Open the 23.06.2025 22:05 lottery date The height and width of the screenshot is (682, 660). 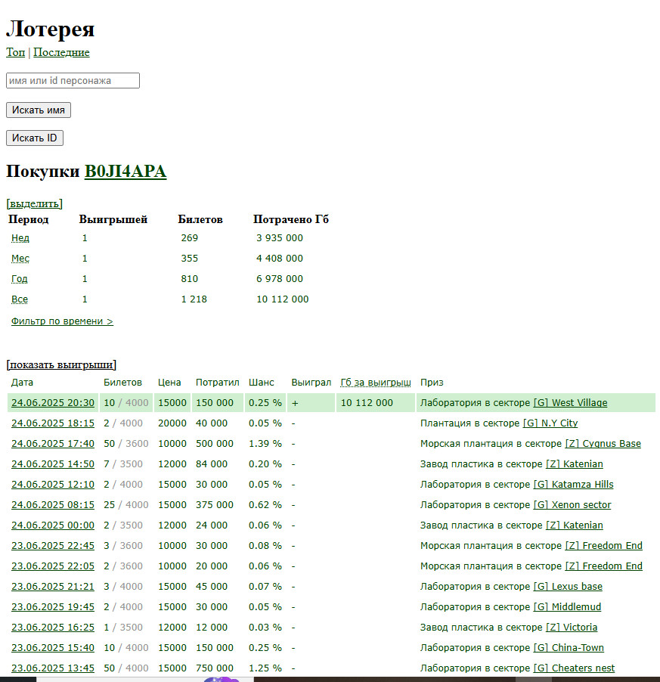coord(53,566)
